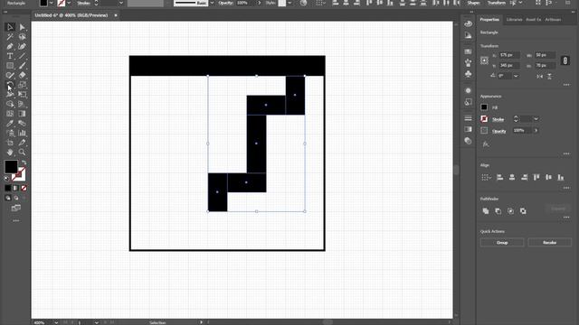This screenshot has width=579, height=325.
Task: Switch to the Properties tab
Action: coord(489,20)
